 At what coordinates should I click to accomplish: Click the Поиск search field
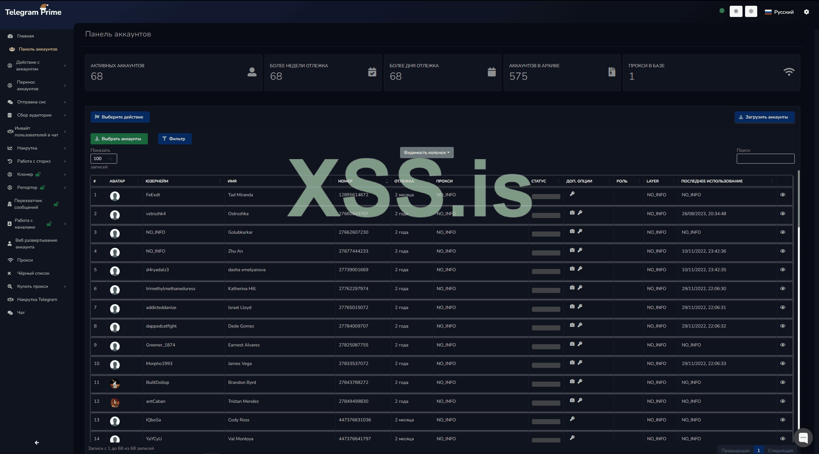pyautogui.click(x=765, y=158)
